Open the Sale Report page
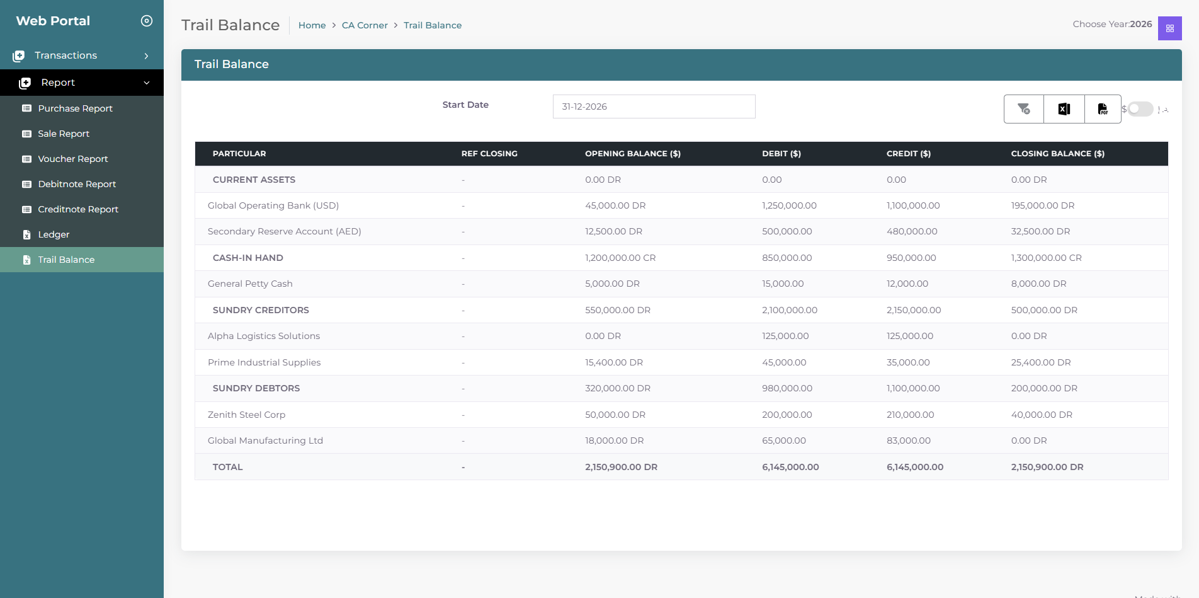1199x598 pixels. (64, 134)
